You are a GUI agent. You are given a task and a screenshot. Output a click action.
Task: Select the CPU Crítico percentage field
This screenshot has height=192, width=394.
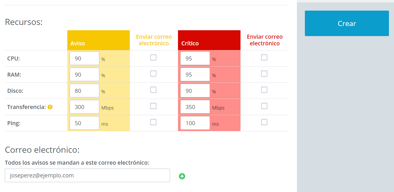tap(195, 58)
